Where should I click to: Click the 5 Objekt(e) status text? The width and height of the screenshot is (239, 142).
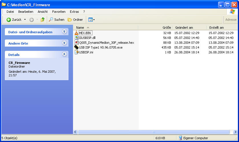(x=9, y=138)
